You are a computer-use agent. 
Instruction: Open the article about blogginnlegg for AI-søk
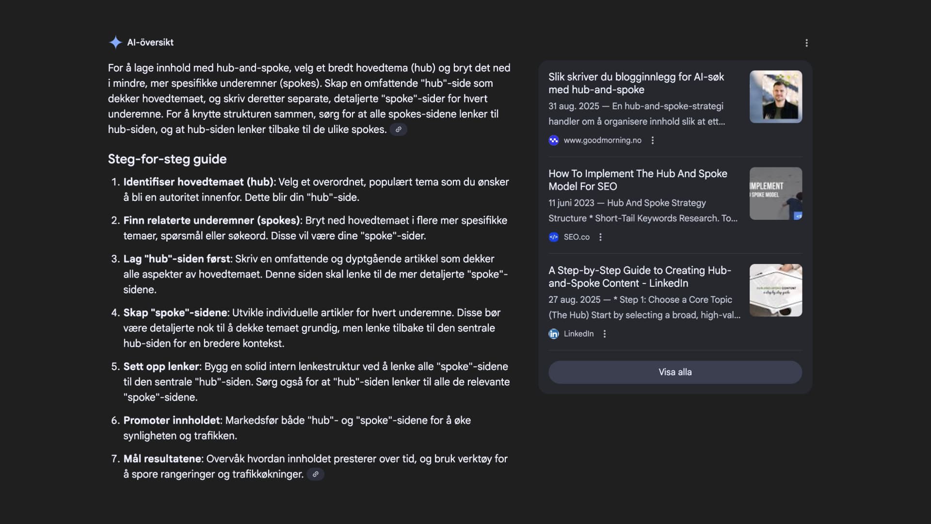636,83
